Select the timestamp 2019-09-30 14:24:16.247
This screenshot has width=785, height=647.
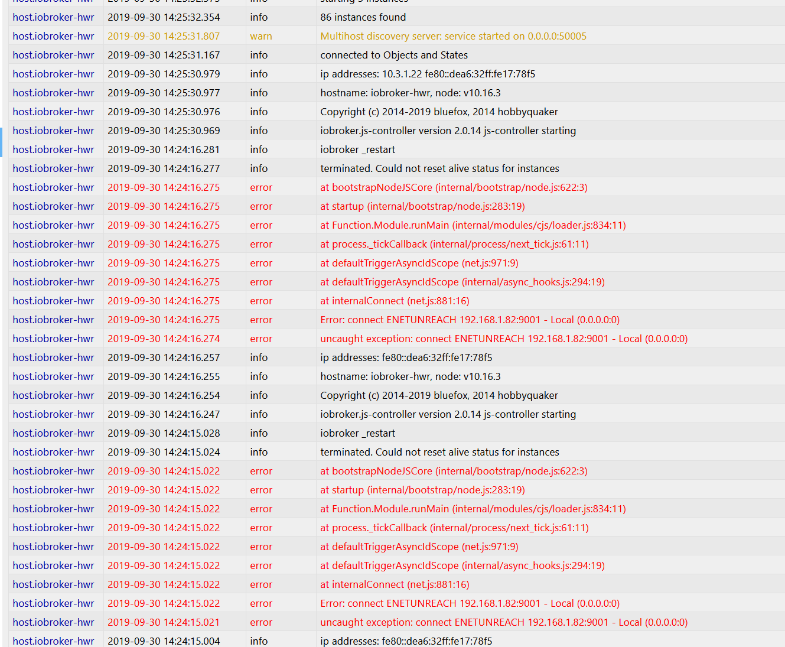tap(164, 414)
